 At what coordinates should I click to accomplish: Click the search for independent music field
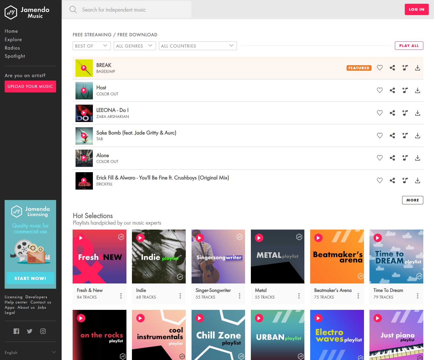(x=127, y=10)
